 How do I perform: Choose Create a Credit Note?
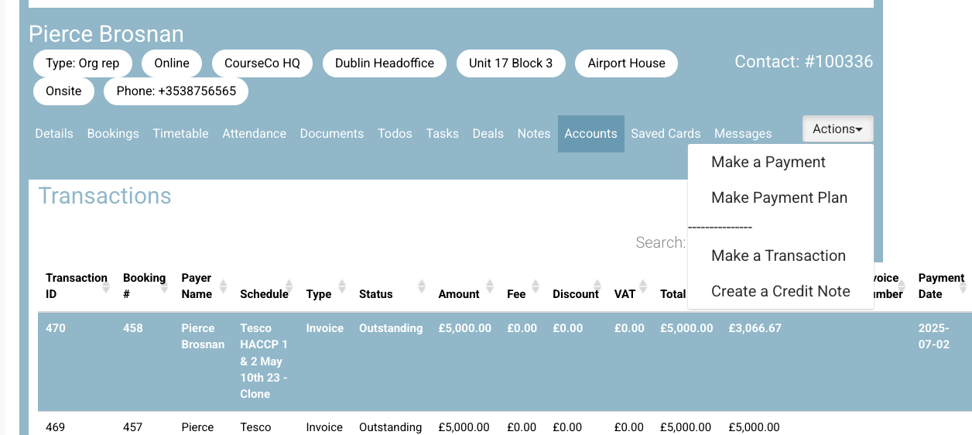point(780,292)
